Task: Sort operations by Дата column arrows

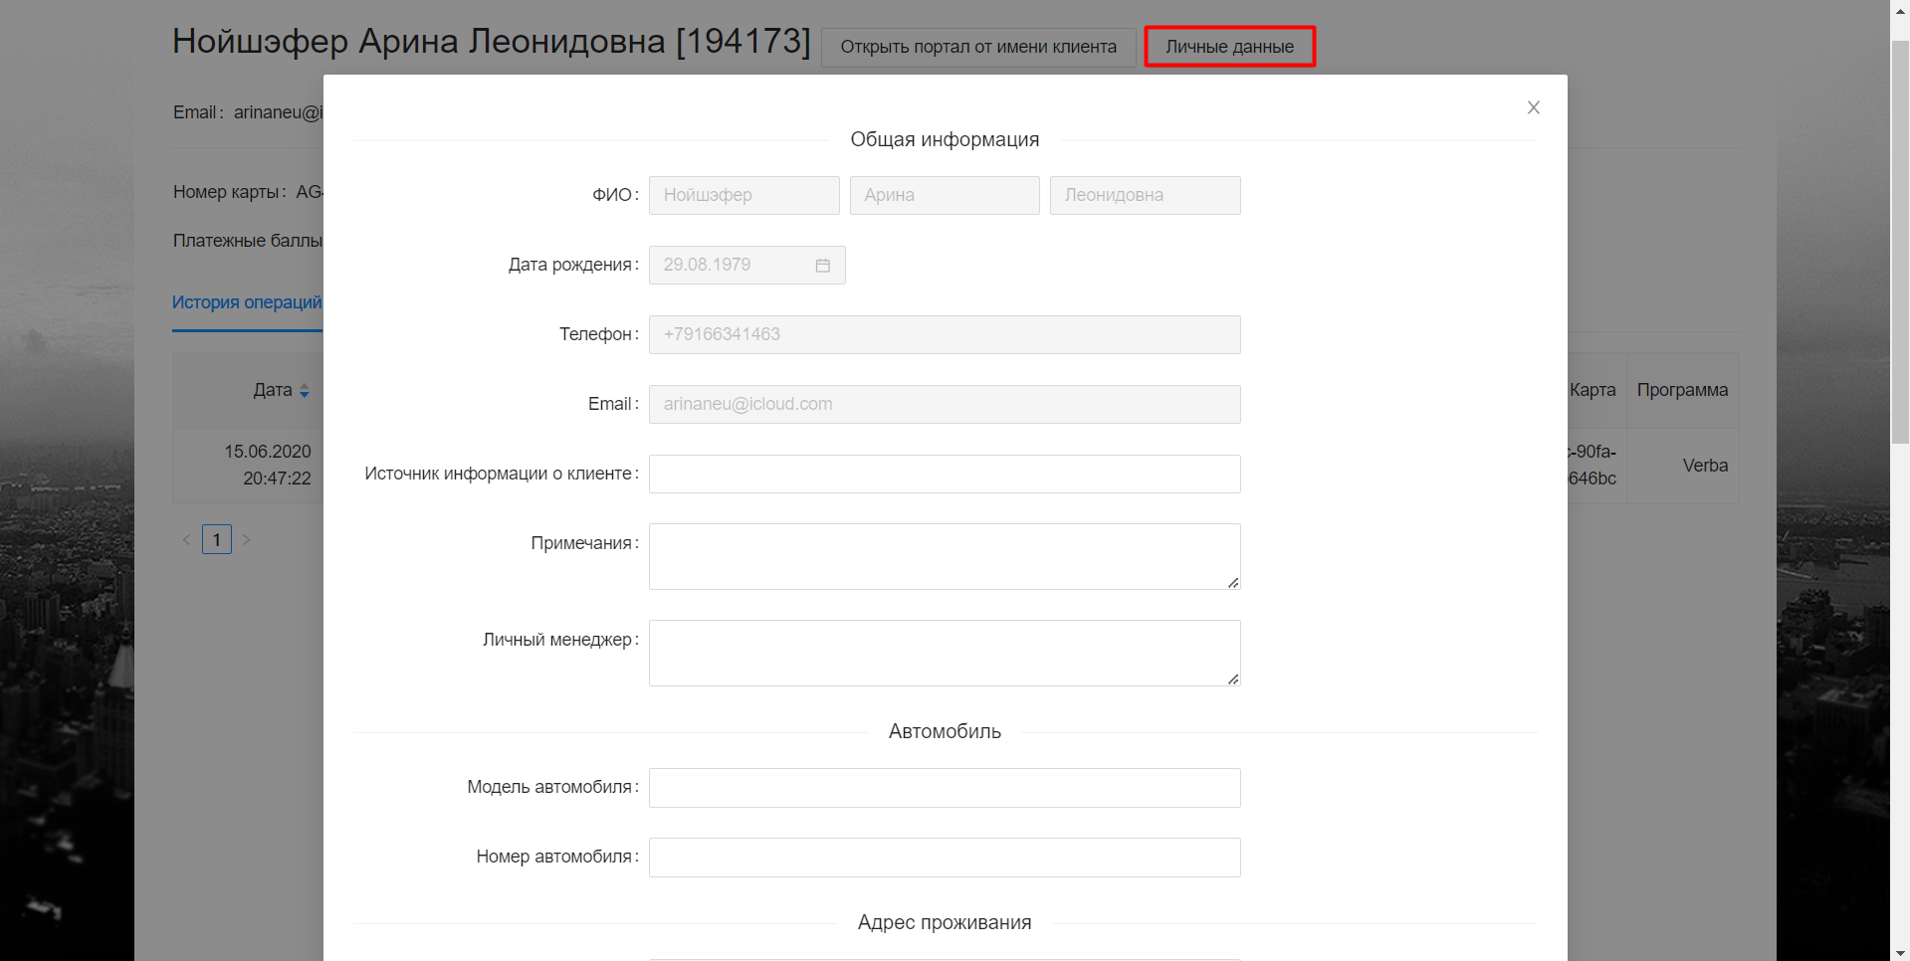Action: [x=305, y=391]
